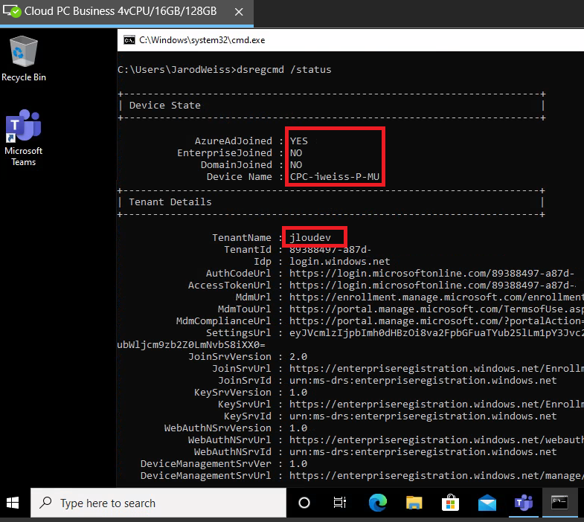Click the taskbar search box

point(158,503)
